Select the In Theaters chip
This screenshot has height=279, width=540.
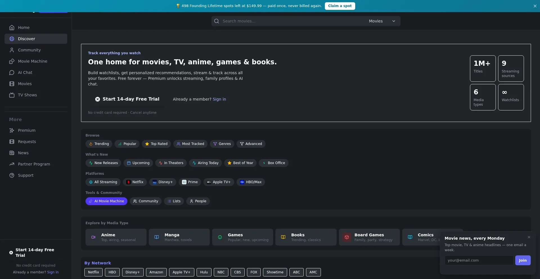pyautogui.click(x=171, y=163)
